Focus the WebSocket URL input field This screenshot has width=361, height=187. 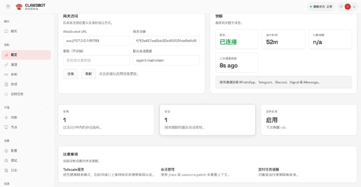point(97,41)
